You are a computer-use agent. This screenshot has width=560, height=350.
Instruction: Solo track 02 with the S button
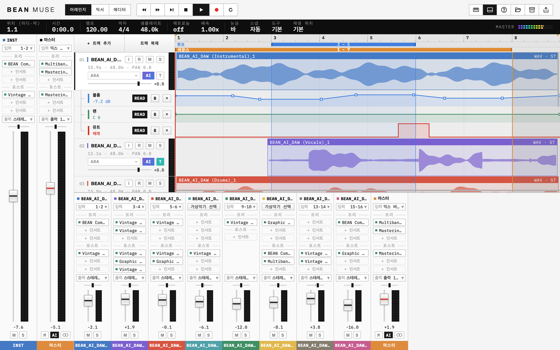(x=160, y=146)
